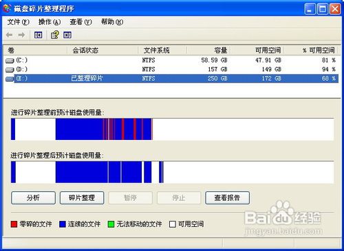Click the 进行碎片整理后预计磁盘使用量 label
The image size is (344, 251).
(x=57, y=156)
